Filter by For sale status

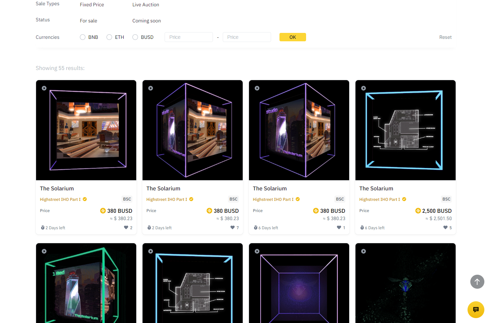[89, 21]
